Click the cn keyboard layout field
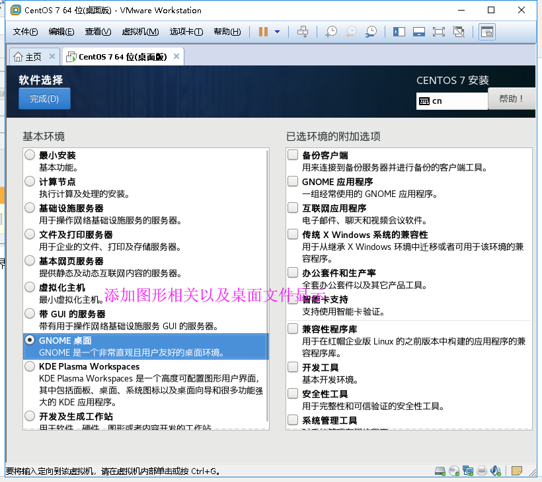Image resolution: width=542 pixels, height=482 pixels. pyautogui.click(x=452, y=101)
